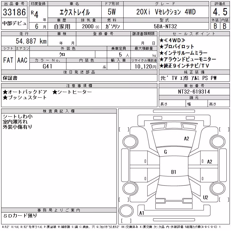Screen dimensions: 231x231
Task: Click the U2 mark on rear quarter
Action: point(206,197)
